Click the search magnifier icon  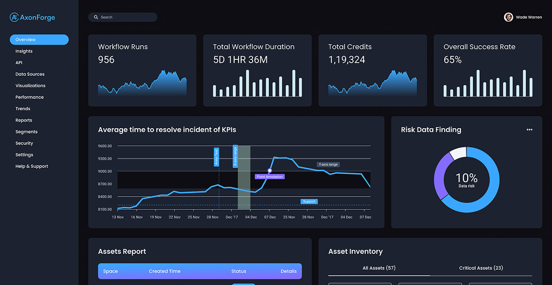tap(96, 17)
